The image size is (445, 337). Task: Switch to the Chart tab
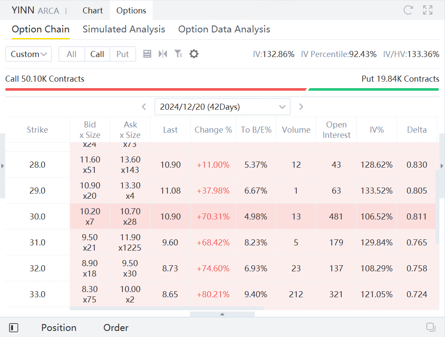(93, 10)
